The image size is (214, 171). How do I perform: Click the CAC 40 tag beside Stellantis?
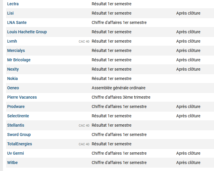pyautogui.click(x=84, y=125)
